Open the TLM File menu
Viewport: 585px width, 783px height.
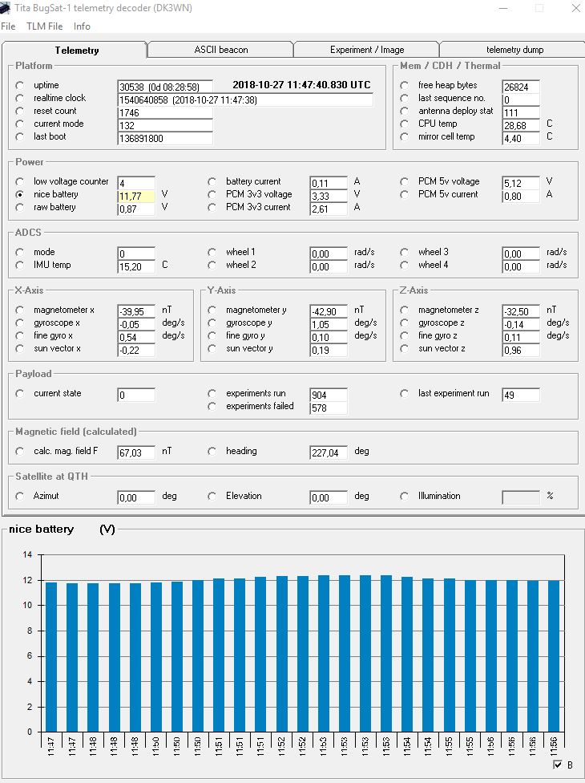point(44,26)
